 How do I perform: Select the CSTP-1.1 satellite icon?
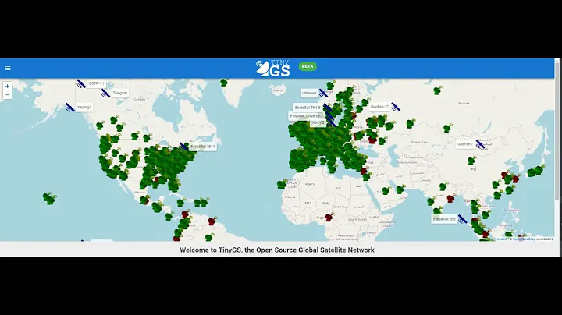tap(81, 84)
